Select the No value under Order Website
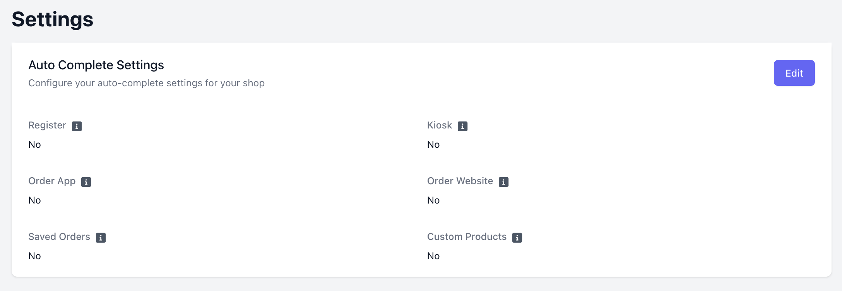 433,200
